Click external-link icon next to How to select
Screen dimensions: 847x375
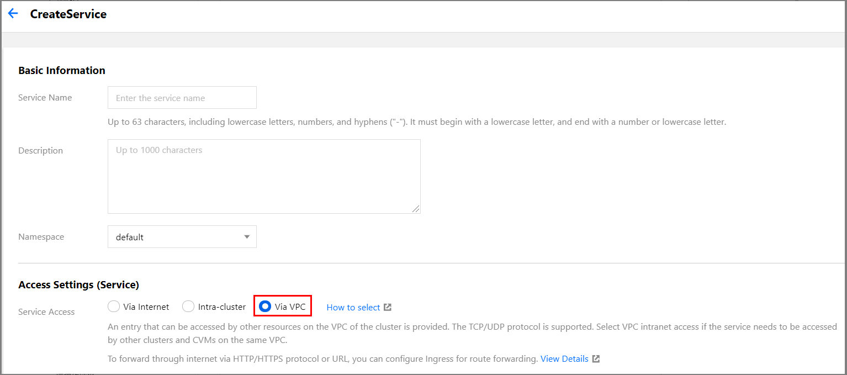(388, 307)
